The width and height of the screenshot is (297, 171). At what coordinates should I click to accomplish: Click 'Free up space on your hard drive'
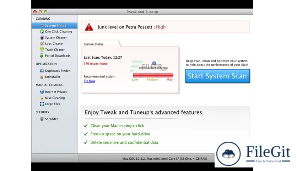click(120, 134)
